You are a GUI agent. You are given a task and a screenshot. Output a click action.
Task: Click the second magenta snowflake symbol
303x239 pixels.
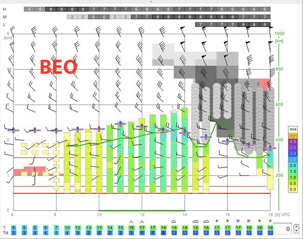click(x=249, y=221)
